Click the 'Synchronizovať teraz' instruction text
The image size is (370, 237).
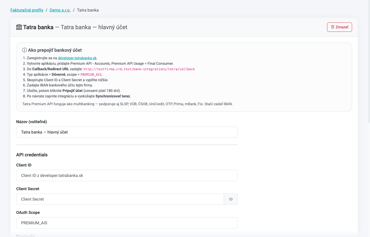coord(113,96)
